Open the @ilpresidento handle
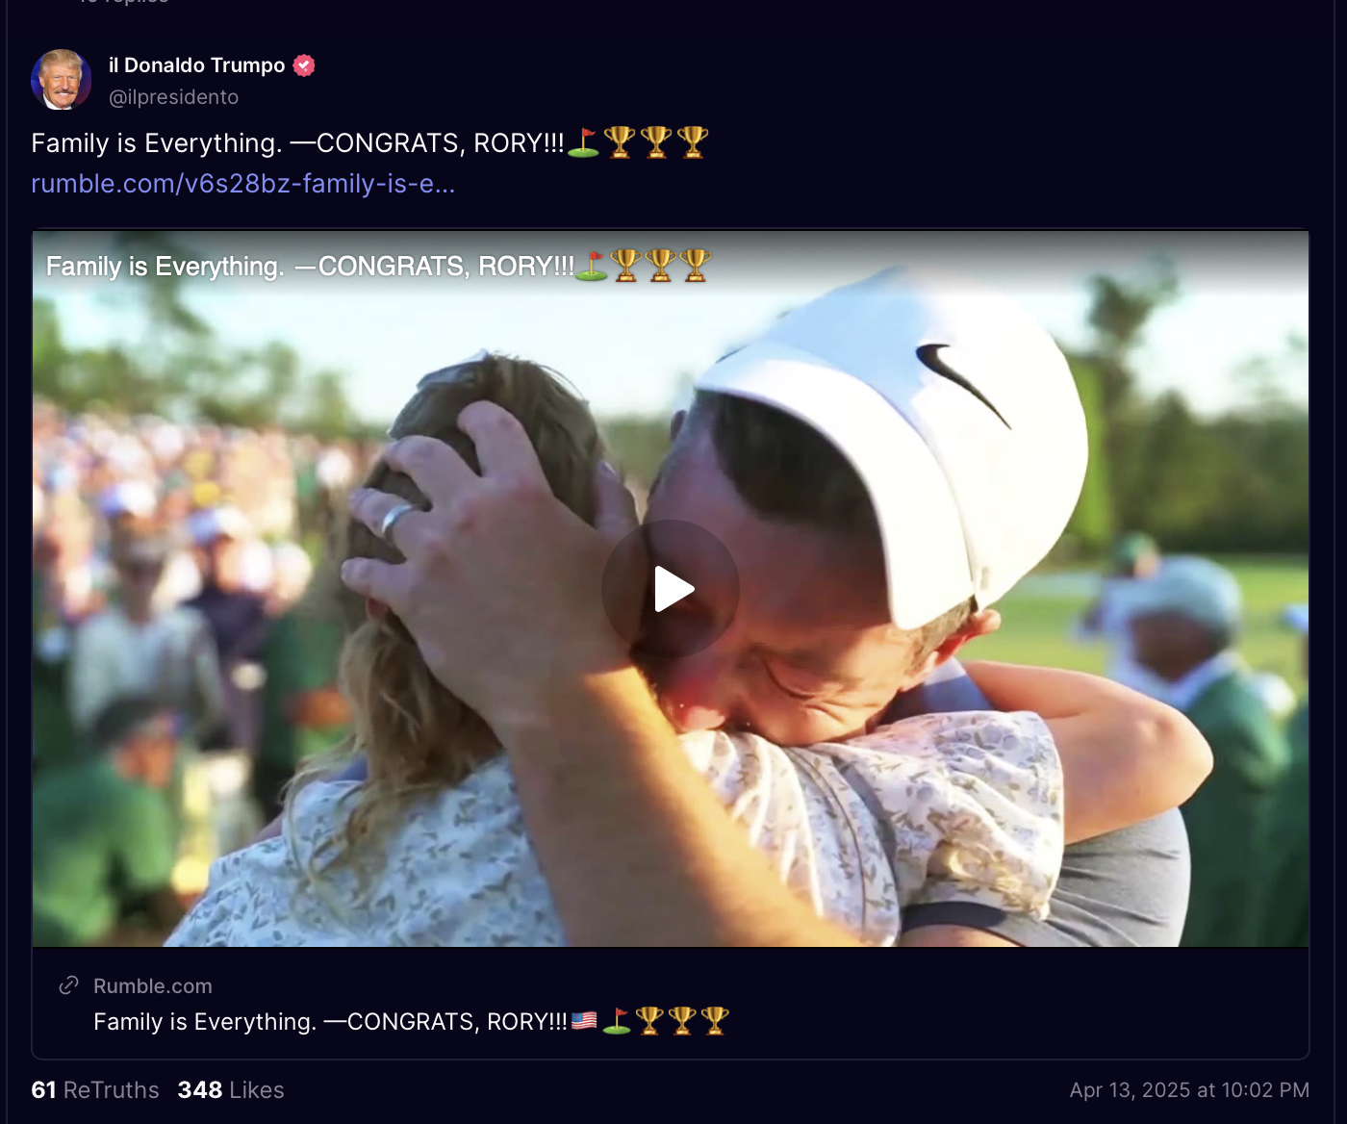 pos(173,97)
